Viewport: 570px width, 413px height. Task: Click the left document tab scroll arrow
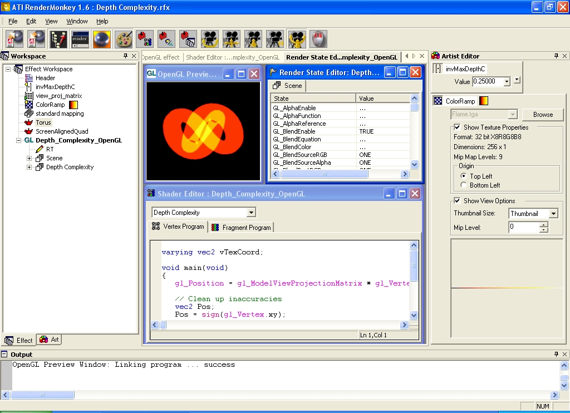(x=407, y=56)
